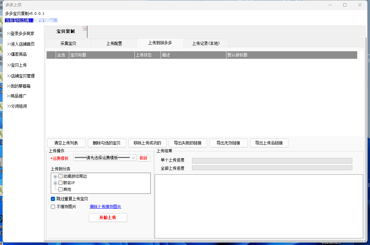
Task: Check the 动漫游戏周边 category checkbox
Action: tap(60, 176)
